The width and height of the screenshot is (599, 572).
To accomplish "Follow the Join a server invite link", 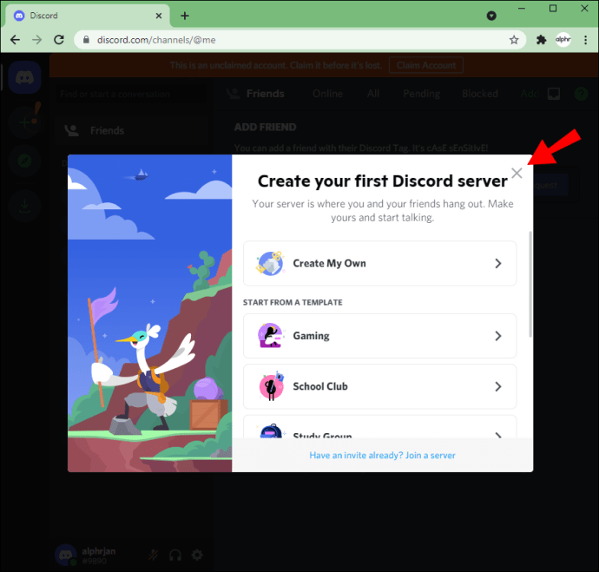I will 382,455.
